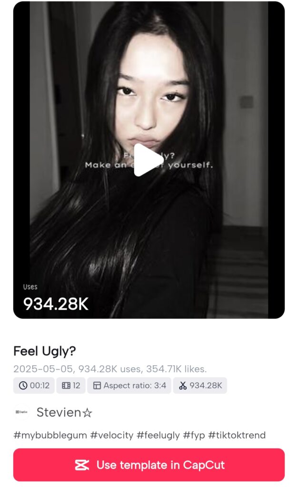
Task: Use template in CapCut
Action: (x=149, y=465)
